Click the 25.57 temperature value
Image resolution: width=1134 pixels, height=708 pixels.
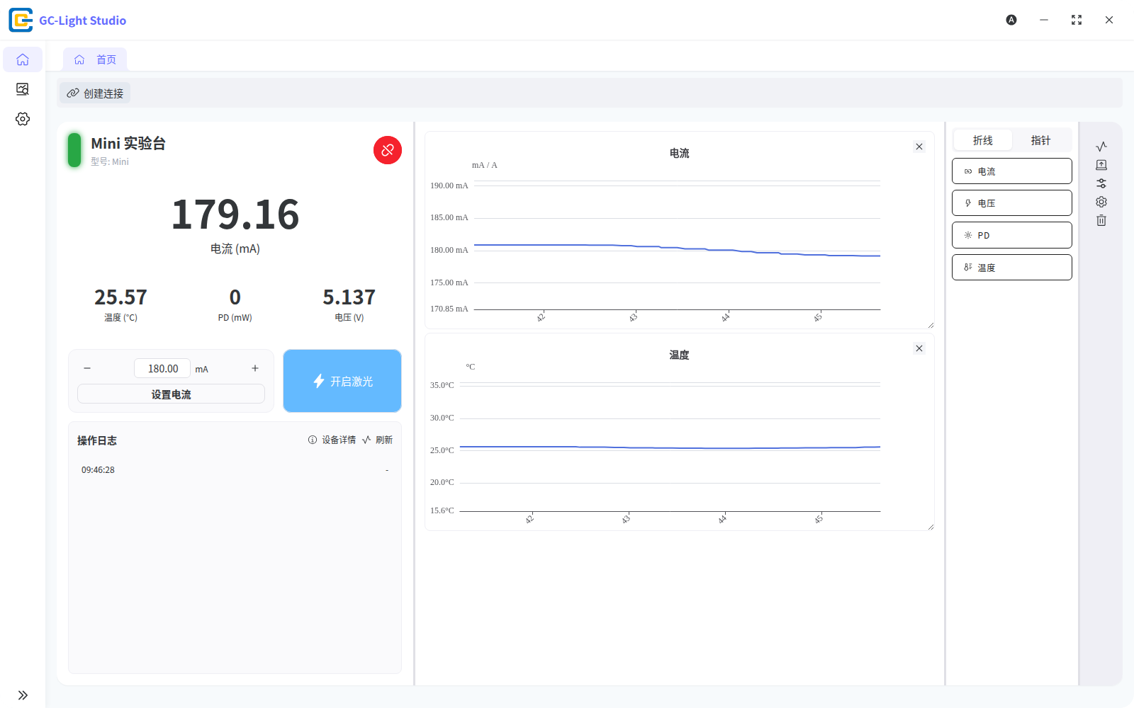pos(120,297)
